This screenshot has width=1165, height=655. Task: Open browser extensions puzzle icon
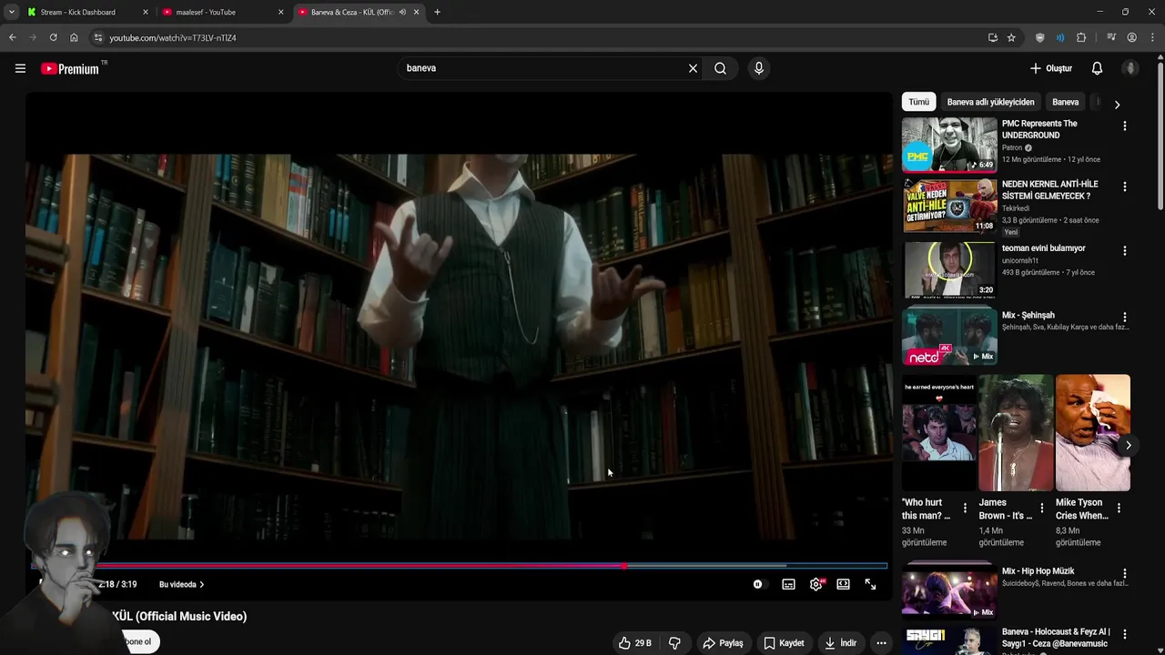click(x=1081, y=37)
